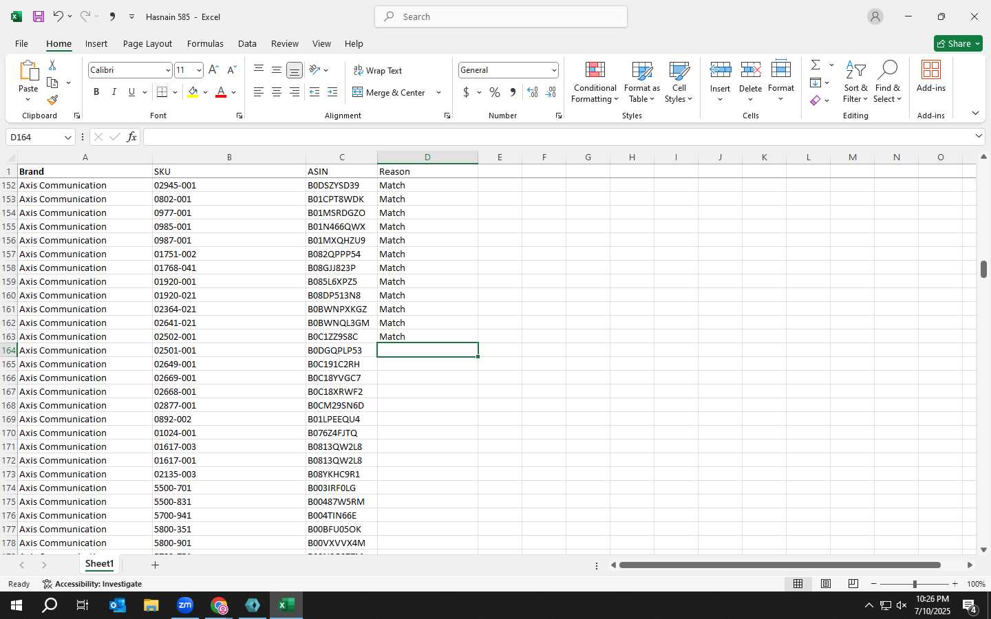991x619 pixels.
Task: Open the font name Calibri dropdown
Action: (x=167, y=70)
